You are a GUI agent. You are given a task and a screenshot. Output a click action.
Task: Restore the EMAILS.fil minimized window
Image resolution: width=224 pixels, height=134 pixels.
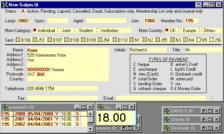[x=204, y=111]
